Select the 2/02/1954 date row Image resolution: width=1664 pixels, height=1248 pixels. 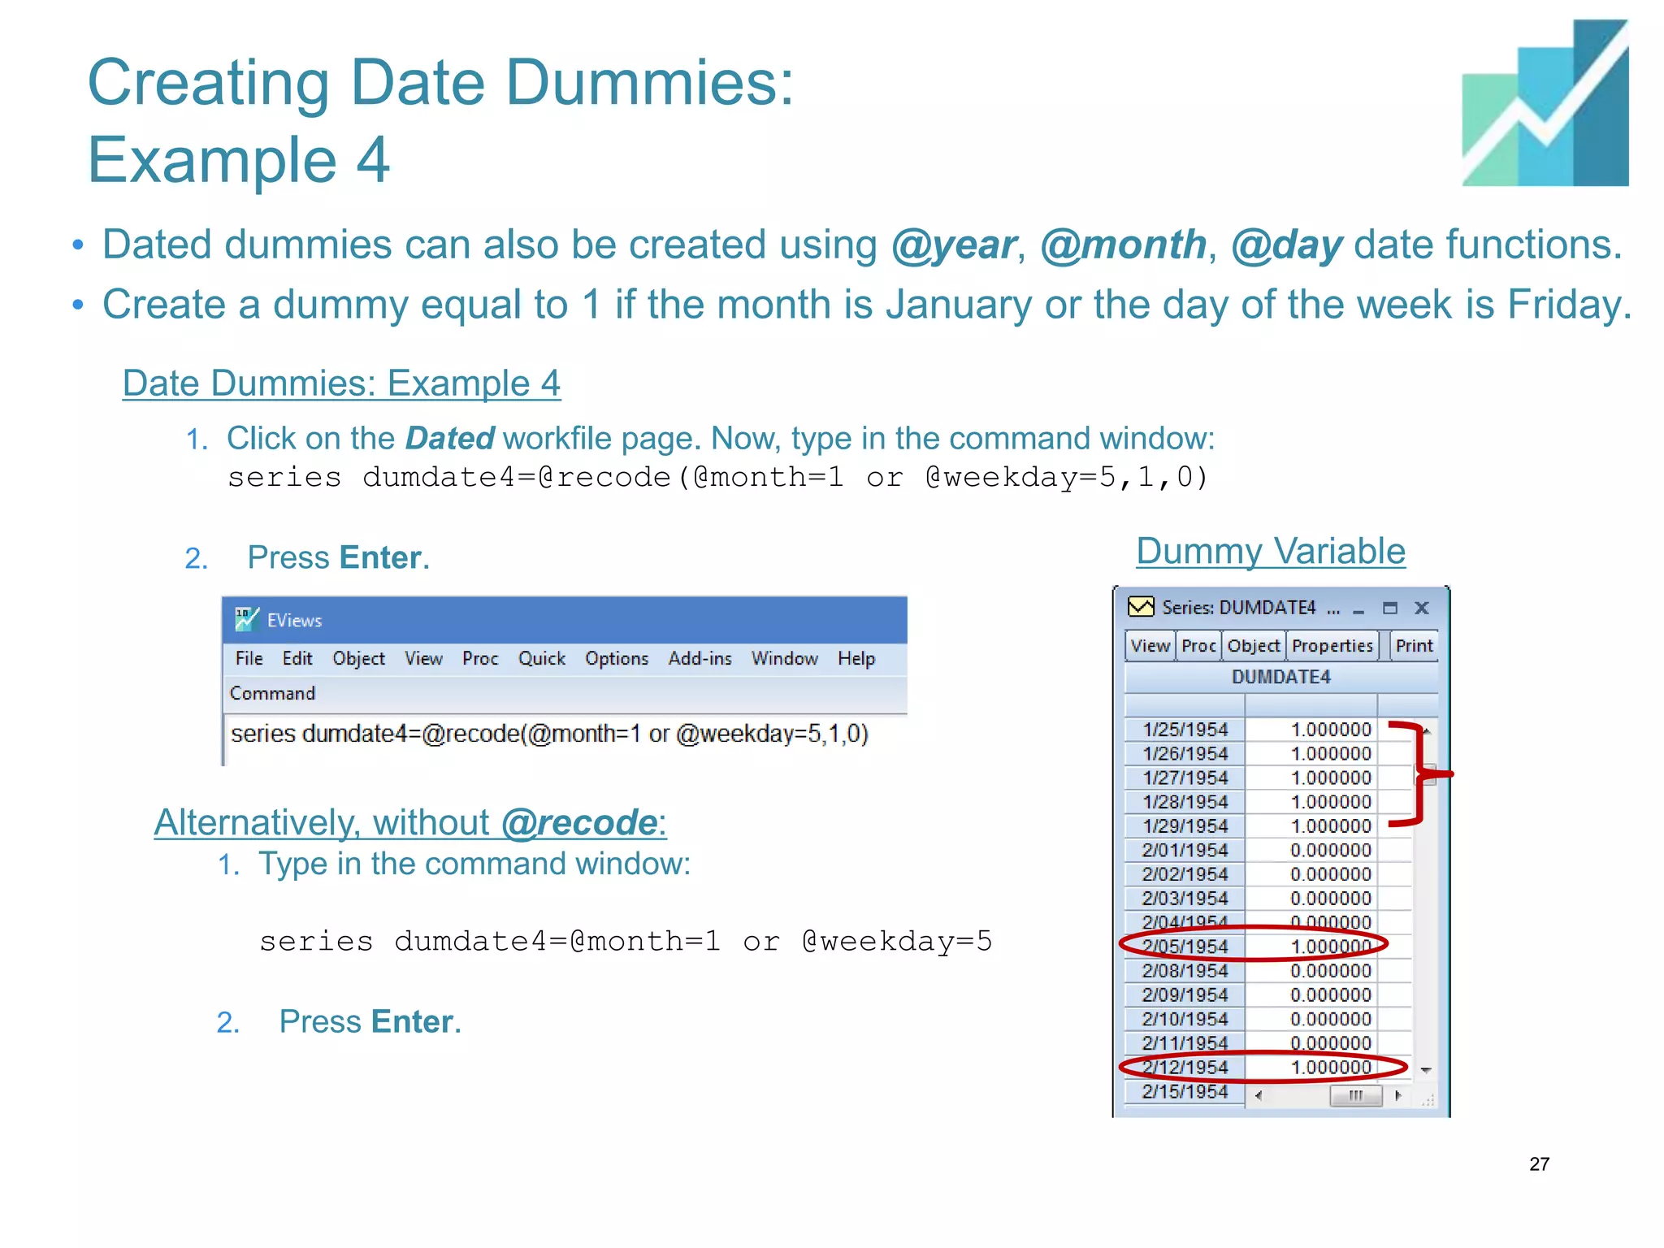(1185, 874)
